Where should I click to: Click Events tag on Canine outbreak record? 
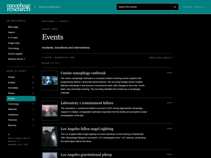(x=170, y=73)
